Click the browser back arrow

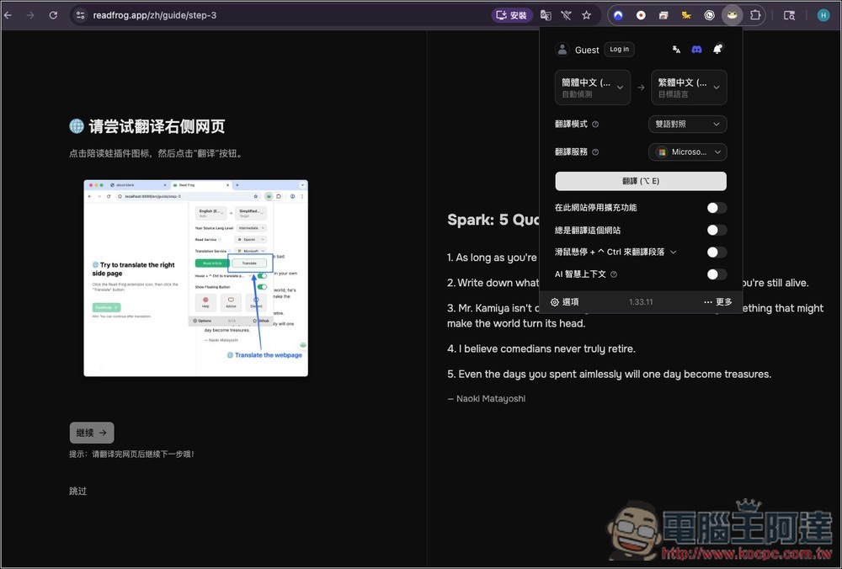(8, 15)
